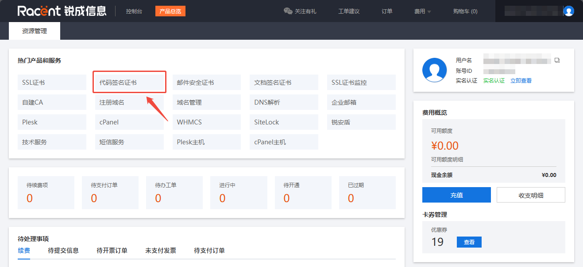Click the WeChat 关注有礼 icon
This screenshot has width=583, height=267.
click(288, 11)
